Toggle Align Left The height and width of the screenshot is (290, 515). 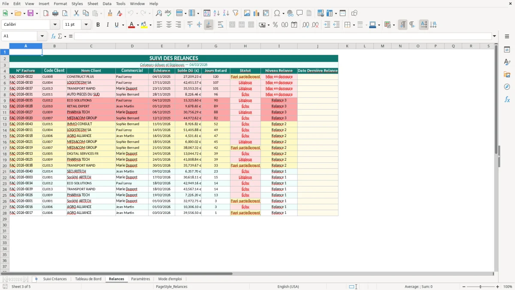pos(159,25)
